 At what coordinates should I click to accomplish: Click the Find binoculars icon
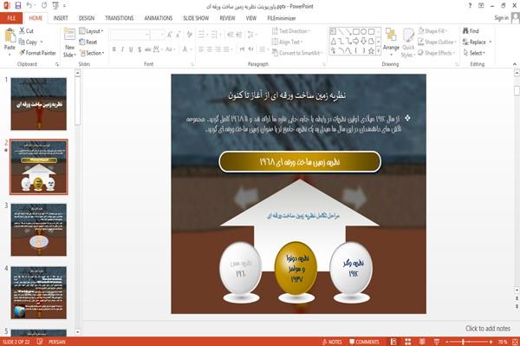point(465,31)
